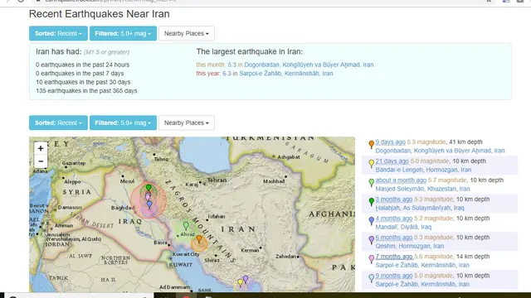Click the yellow map marker at bottom of map
The height and width of the screenshot is (298, 531).
tap(240, 282)
